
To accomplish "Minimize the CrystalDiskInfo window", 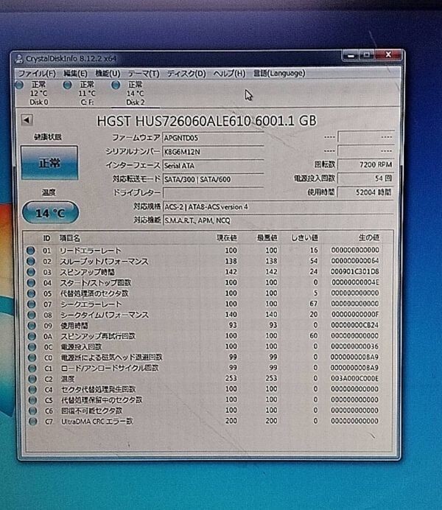I will coord(351,55).
